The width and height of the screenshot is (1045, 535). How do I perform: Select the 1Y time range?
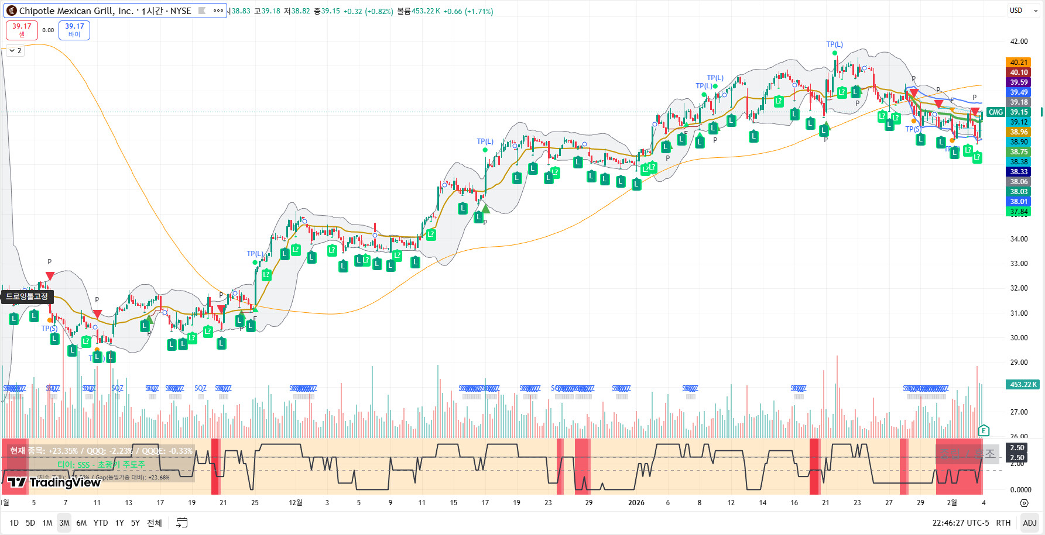click(x=119, y=523)
